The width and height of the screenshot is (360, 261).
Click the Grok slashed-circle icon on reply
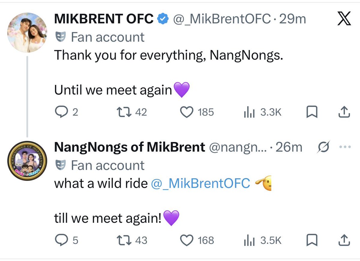[x=324, y=147]
